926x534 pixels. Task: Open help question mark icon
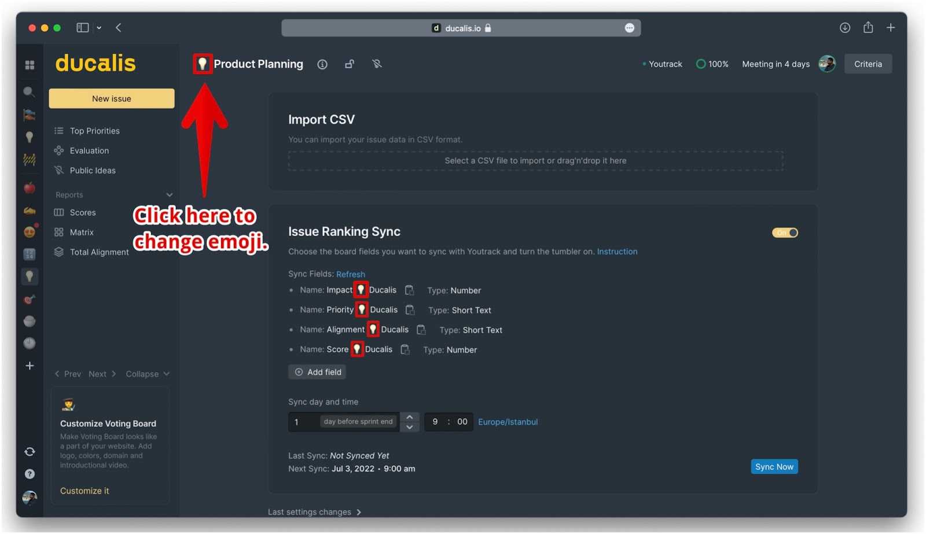click(x=30, y=474)
